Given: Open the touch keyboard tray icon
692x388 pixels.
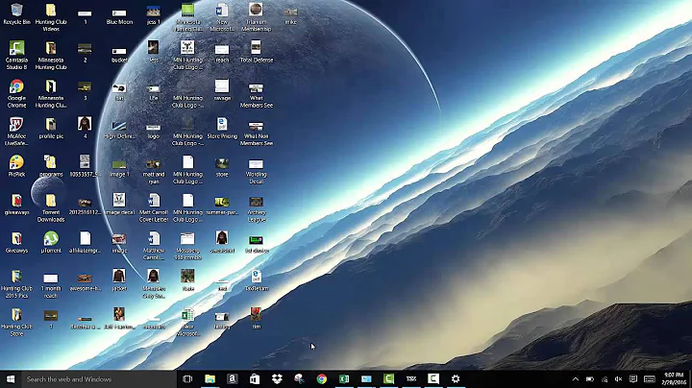Looking at the screenshot, I should pos(650,378).
